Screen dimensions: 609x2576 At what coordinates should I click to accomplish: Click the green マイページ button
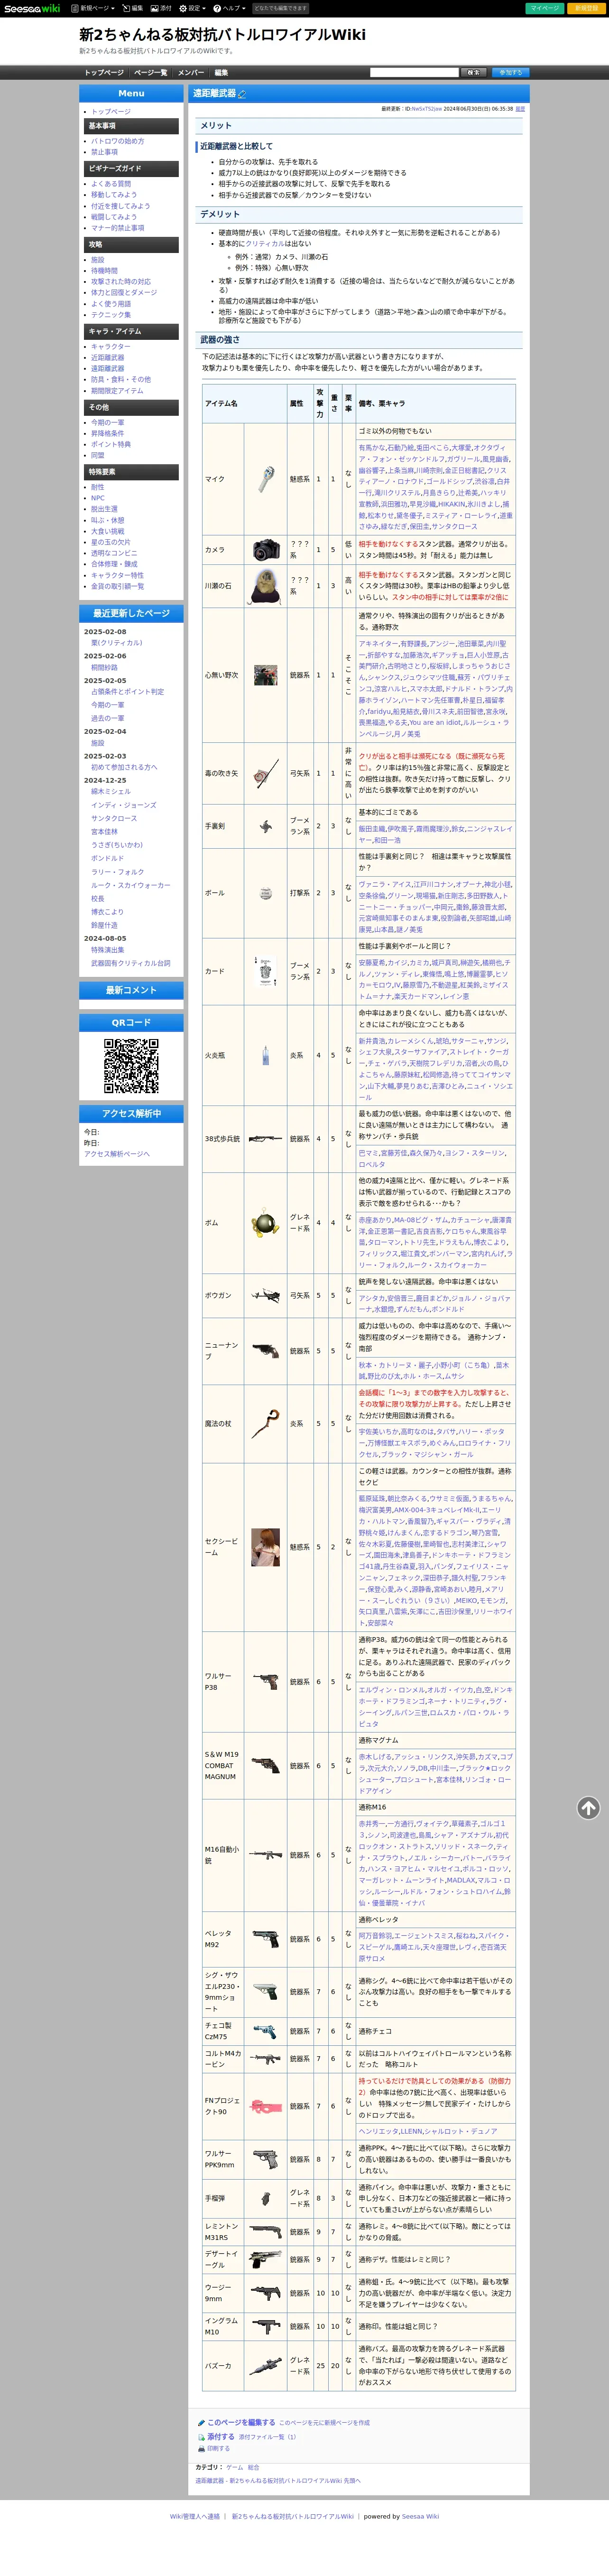pos(545,8)
